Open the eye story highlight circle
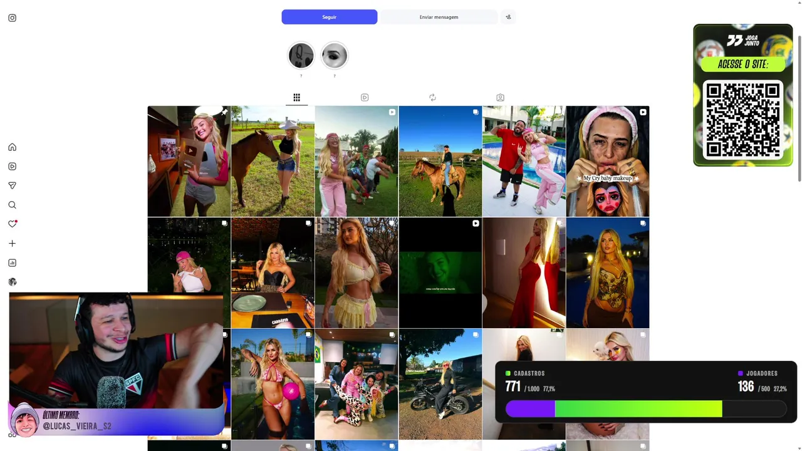The height and width of the screenshot is (451, 802). click(x=335, y=56)
